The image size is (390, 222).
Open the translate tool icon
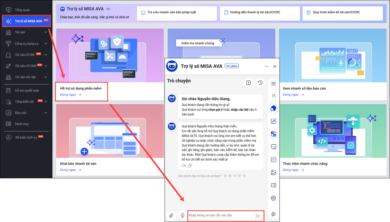274,134
